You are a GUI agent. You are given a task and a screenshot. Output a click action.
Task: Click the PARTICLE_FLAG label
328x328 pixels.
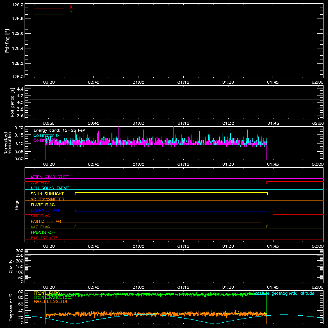(x=46, y=221)
